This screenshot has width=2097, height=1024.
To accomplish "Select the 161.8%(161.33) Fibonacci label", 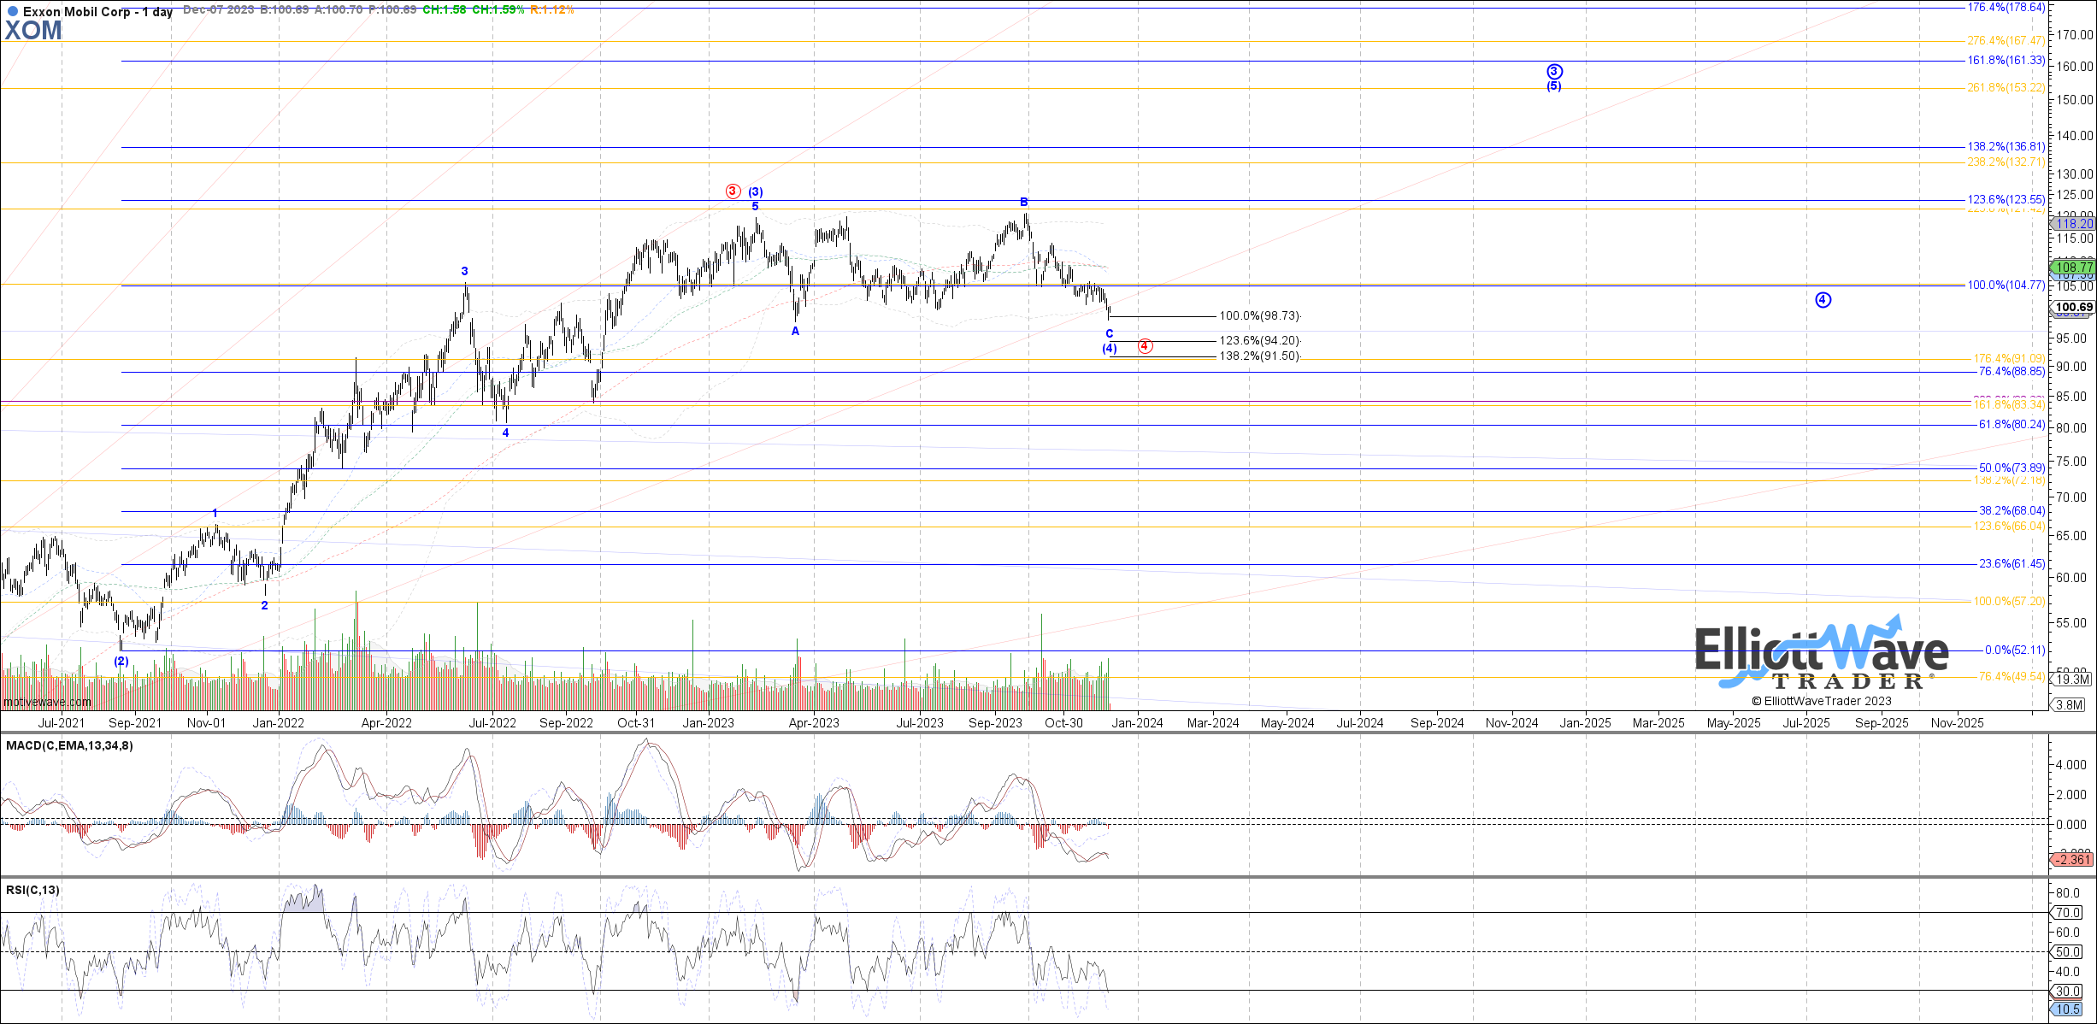I will (2006, 61).
